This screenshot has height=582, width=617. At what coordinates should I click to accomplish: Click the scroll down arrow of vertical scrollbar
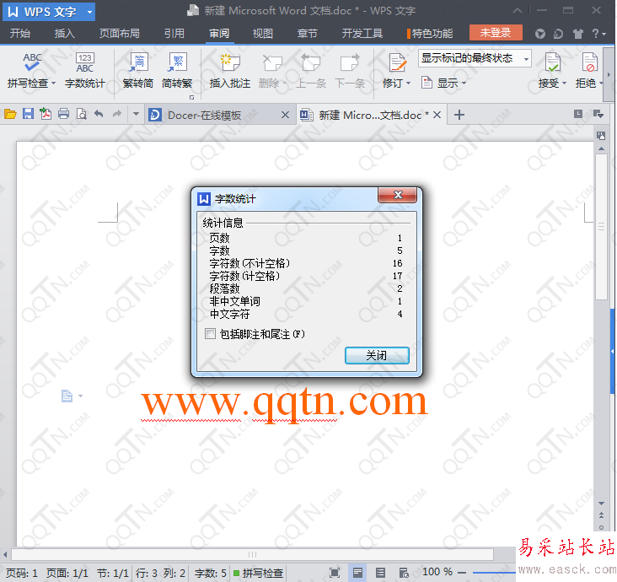point(601,504)
